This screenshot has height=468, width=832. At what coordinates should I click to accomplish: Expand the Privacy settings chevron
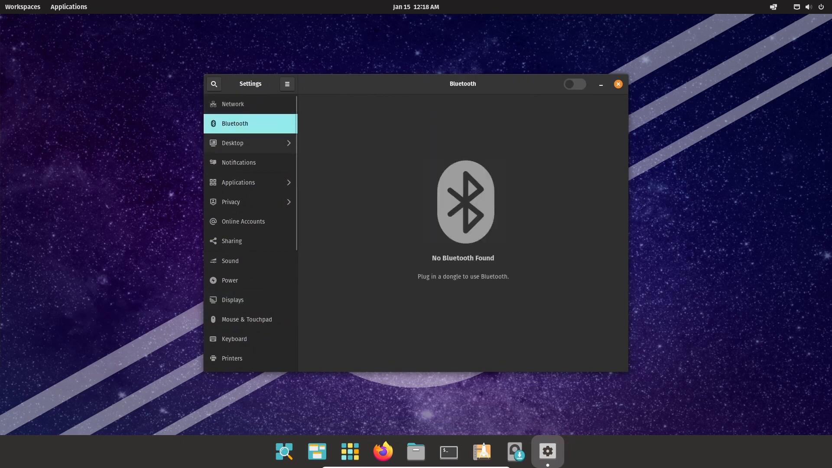(289, 202)
